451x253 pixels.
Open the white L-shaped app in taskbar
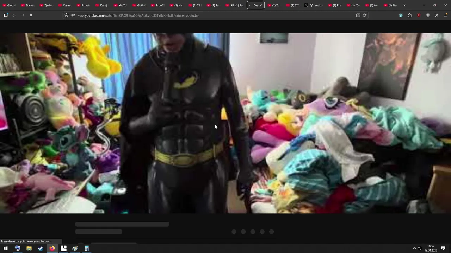coord(64,248)
